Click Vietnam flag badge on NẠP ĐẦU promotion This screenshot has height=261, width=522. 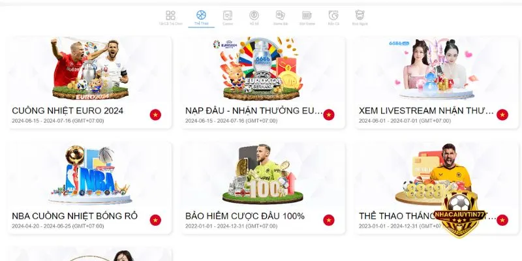coord(329,115)
